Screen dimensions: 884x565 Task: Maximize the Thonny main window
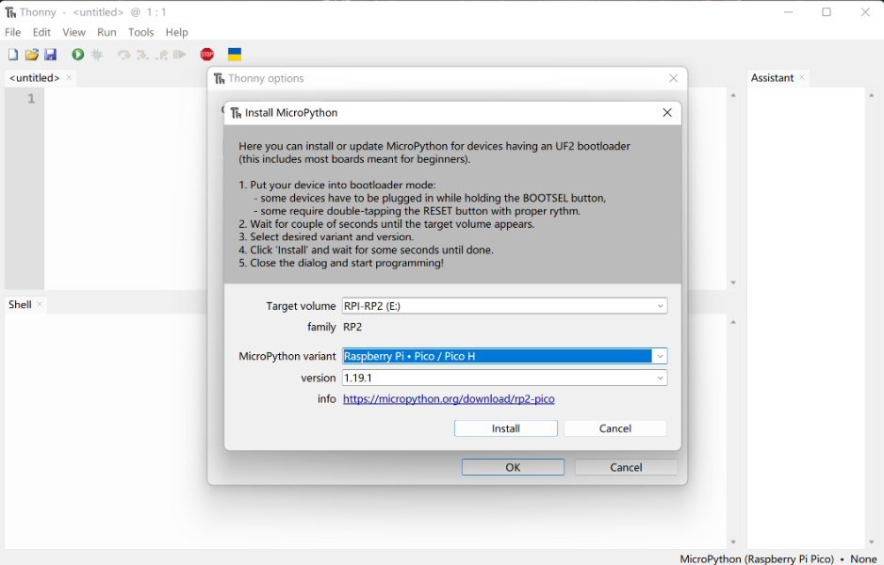(x=826, y=12)
